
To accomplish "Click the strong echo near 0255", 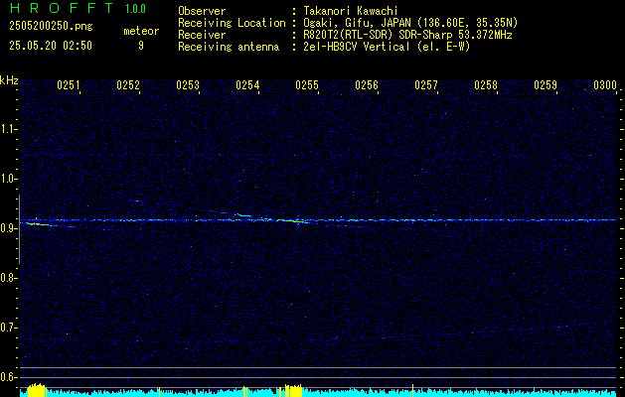I will pos(294,220).
